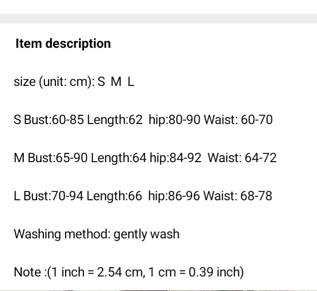Select the S Bust:60-85 measurement text
Viewport: 317px width, 291px height.
pos(49,120)
